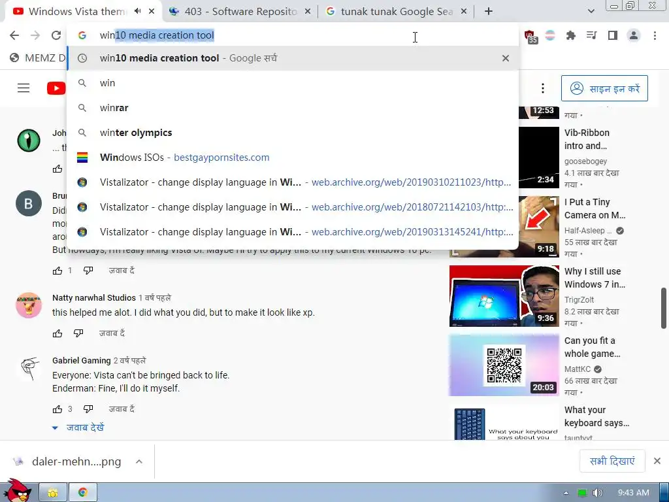Screen dimensions: 669x502
Task: Close the Windows Vista theme tab
Action: pyautogui.click(x=152, y=12)
